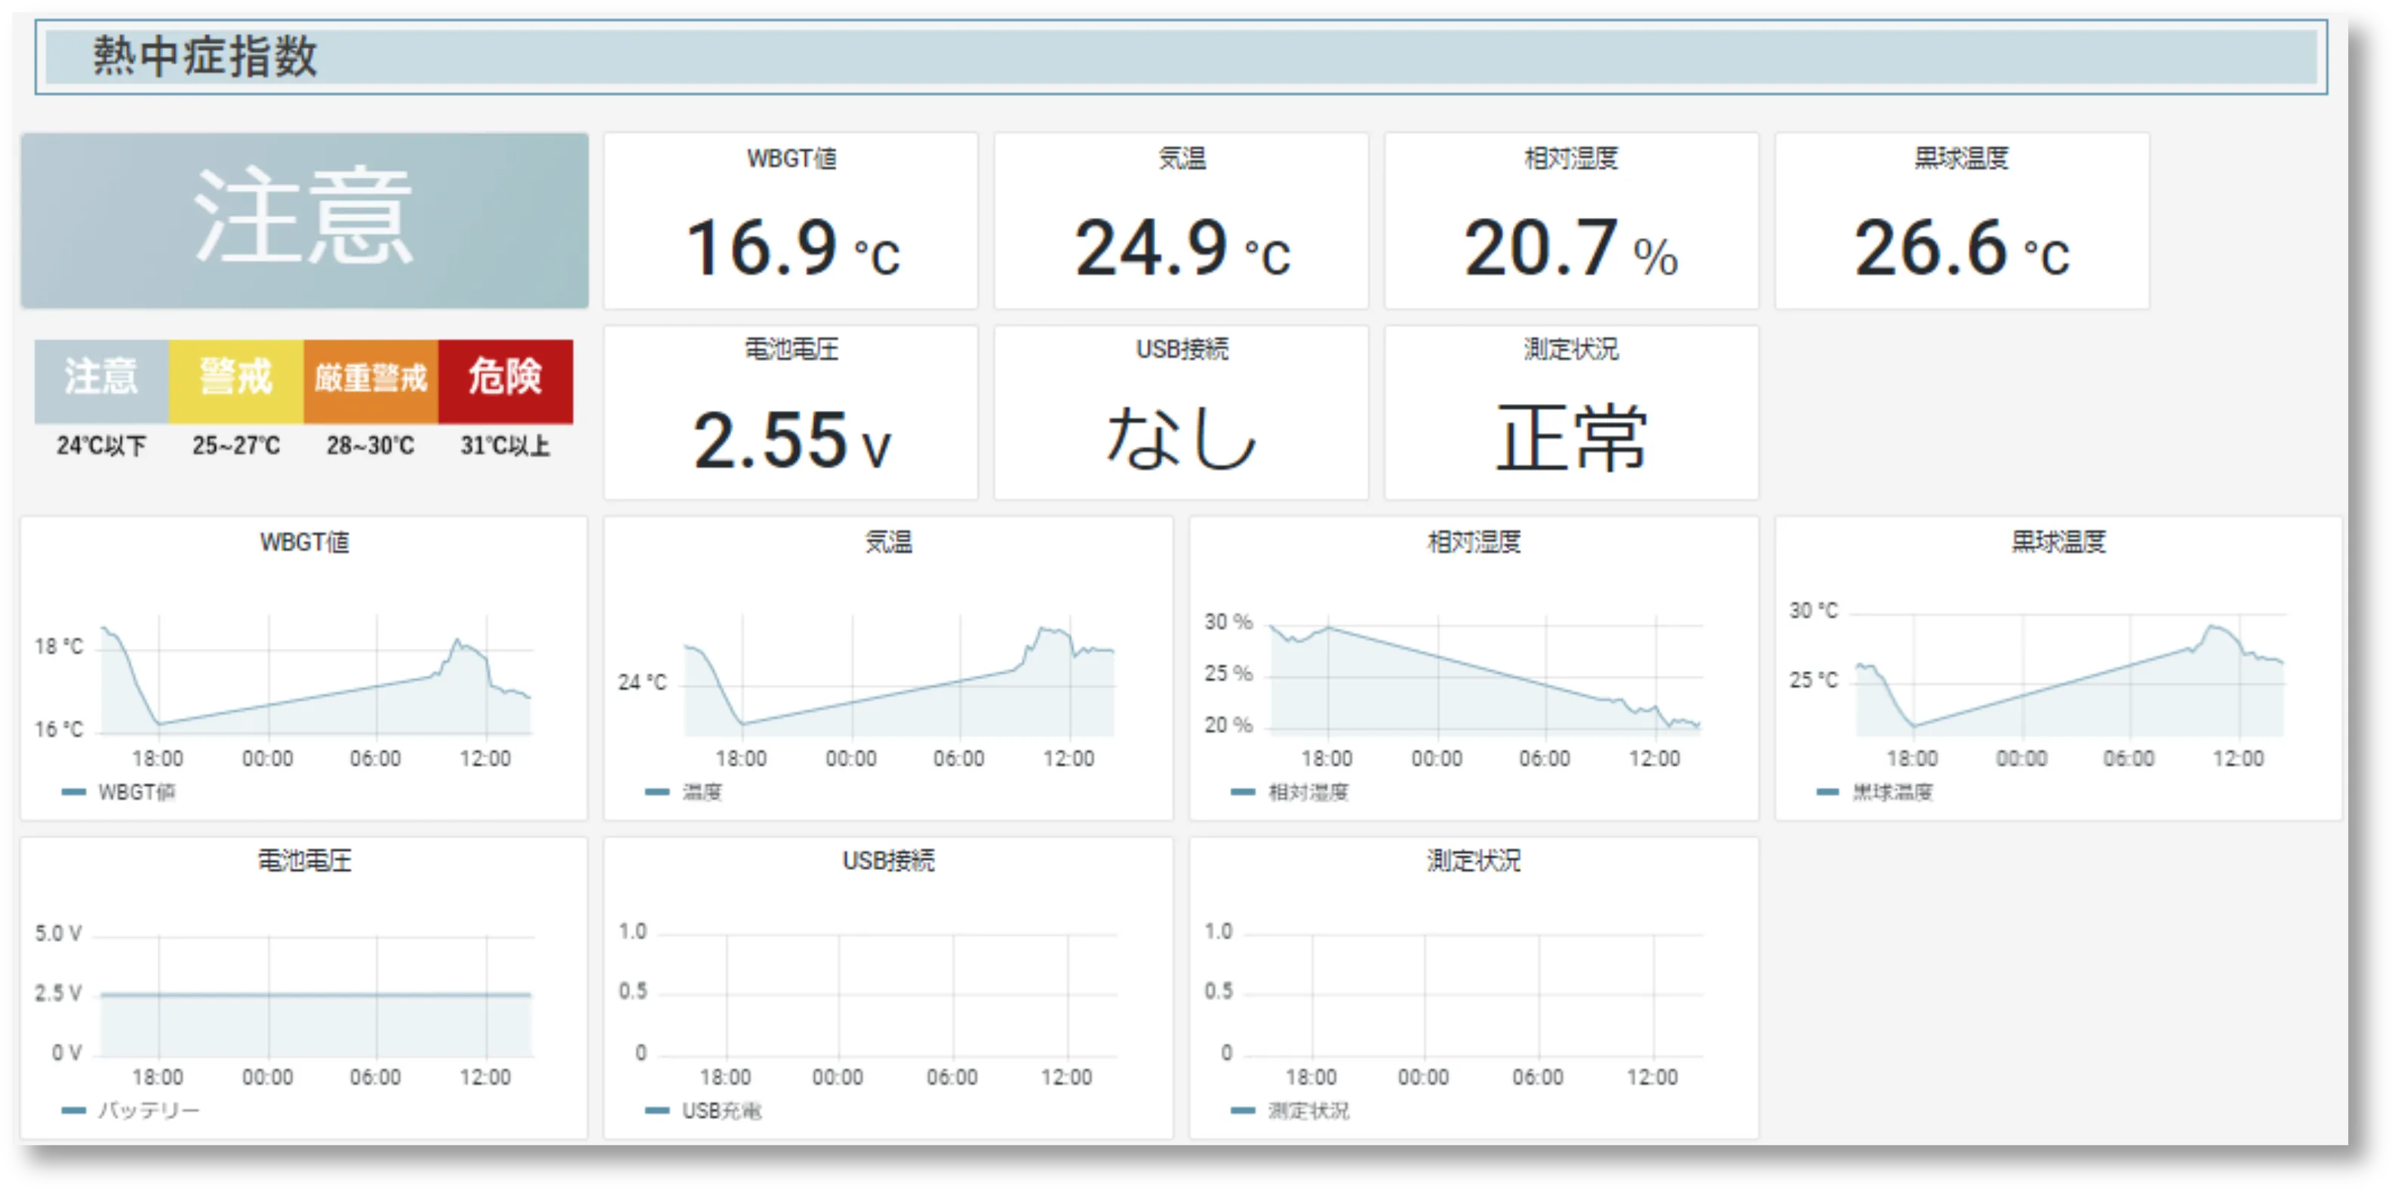Screen dimensions: 2392x1189
Task: Toggle the 相対湿度 legend series
Action: tap(1291, 792)
